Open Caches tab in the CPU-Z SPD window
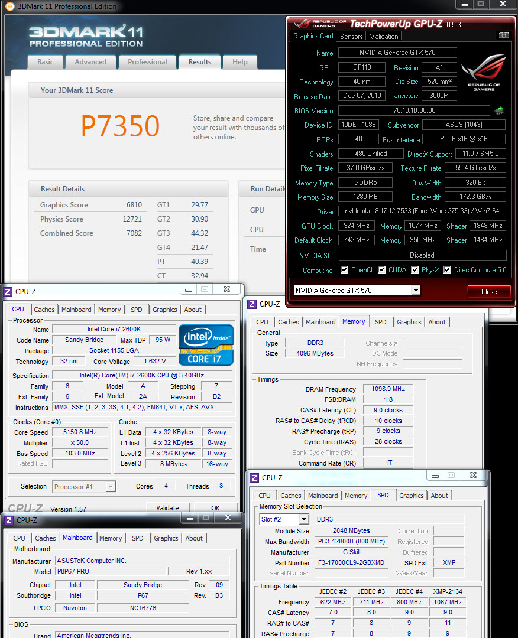The width and height of the screenshot is (518, 638). pos(291,496)
